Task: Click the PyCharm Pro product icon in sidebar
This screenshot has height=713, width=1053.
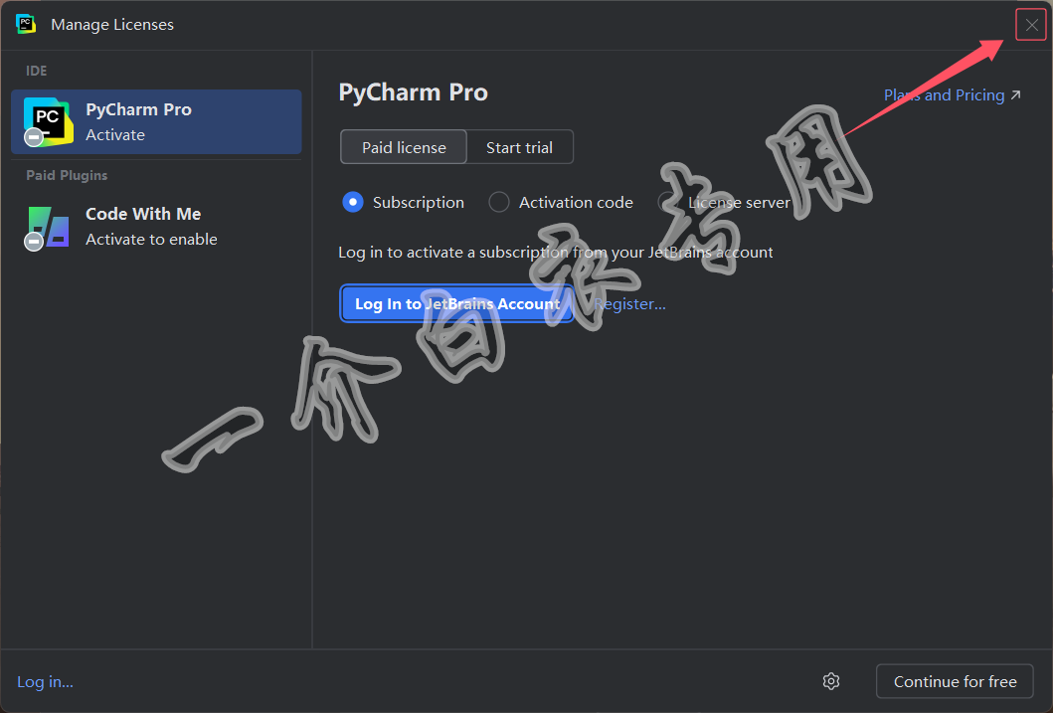Action: click(49, 121)
